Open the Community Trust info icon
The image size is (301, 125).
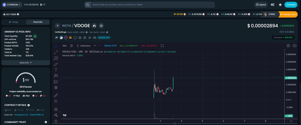click(46, 122)
